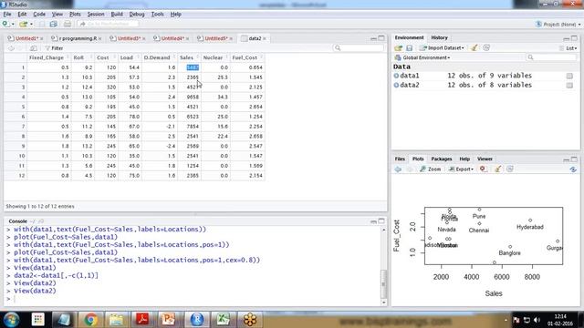Switch to the History tab
This screenshot has width=584, height=328.
(439, 37)
